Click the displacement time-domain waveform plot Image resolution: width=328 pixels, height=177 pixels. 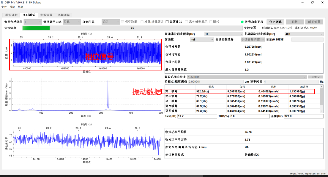coord(87,53)
